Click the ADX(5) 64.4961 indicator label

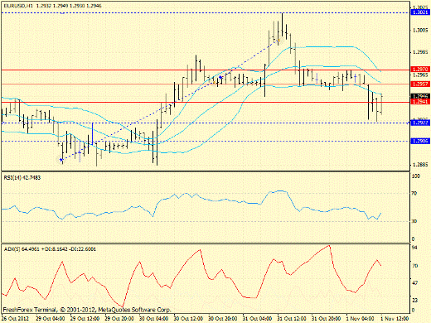50,249
